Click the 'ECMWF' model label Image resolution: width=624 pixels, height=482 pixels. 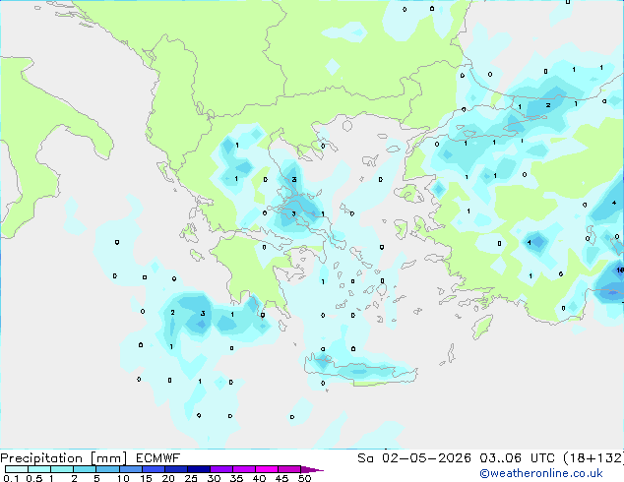click(158, 458)
